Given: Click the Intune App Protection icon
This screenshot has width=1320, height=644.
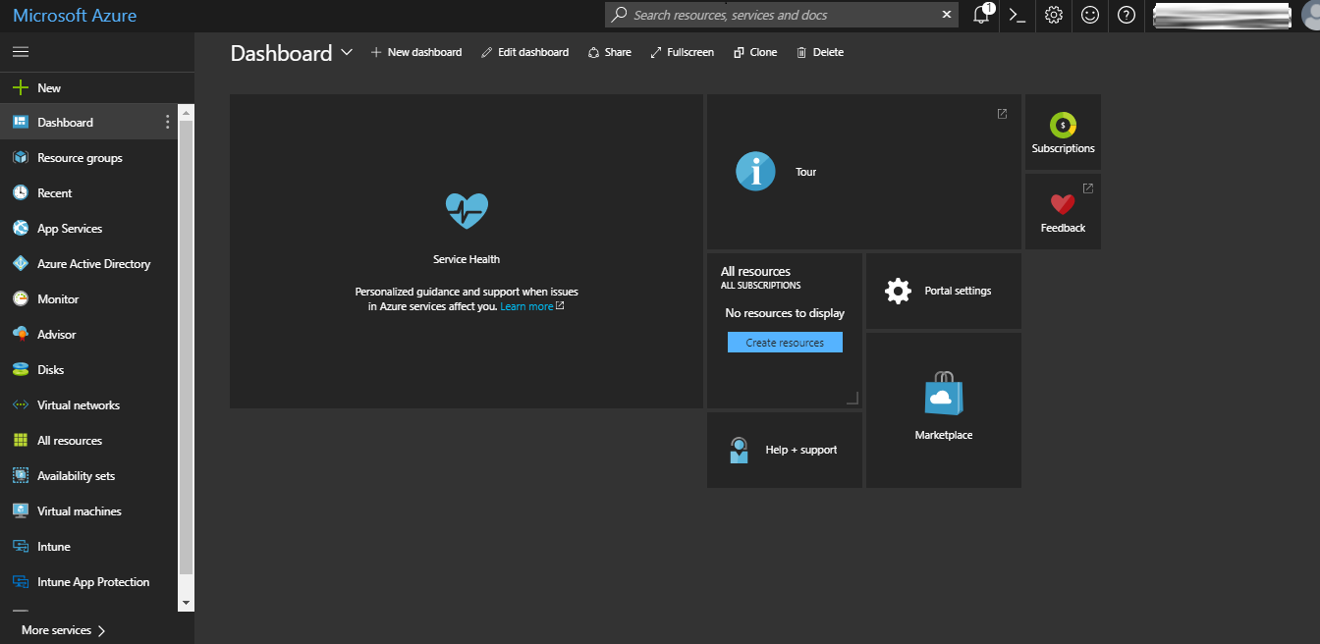Looking at the screenshot, I should 20,582.
